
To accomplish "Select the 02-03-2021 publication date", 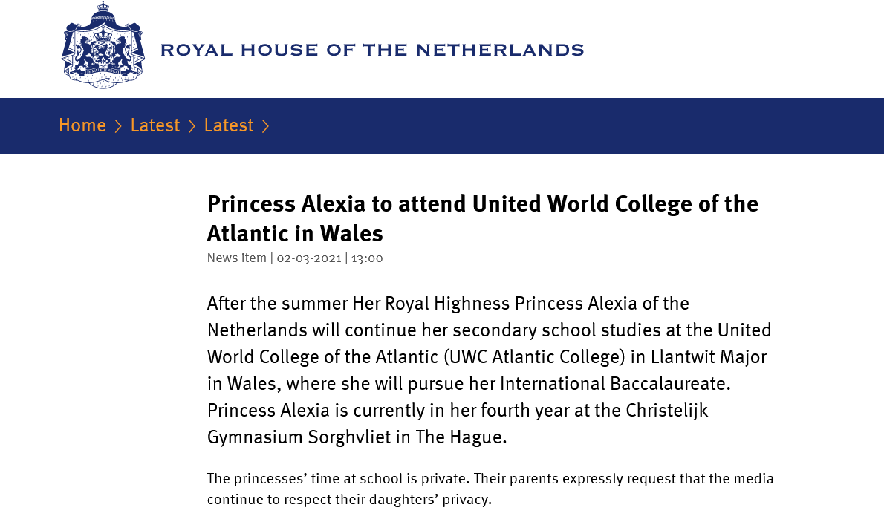I will tap(309, 258).
